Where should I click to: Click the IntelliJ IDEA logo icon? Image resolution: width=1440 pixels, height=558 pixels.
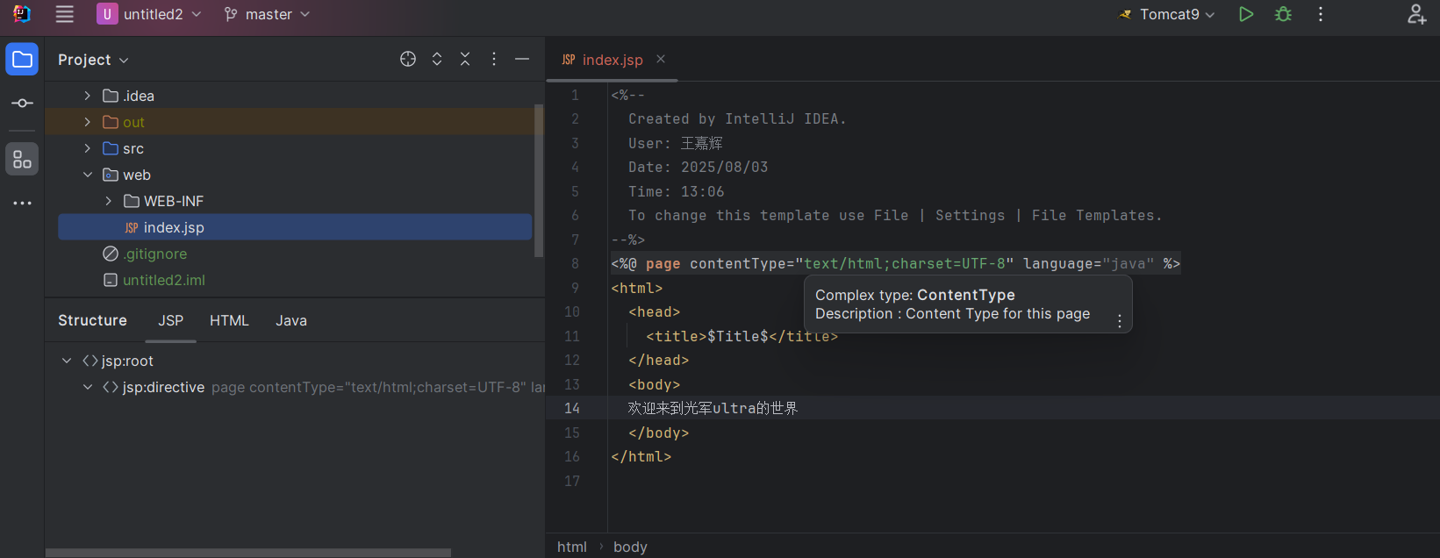click(22, 14)
